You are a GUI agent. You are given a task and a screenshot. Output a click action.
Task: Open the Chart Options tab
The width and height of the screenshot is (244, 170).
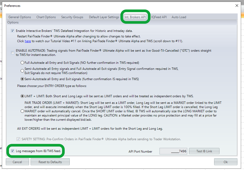click(x=46, y=17)
